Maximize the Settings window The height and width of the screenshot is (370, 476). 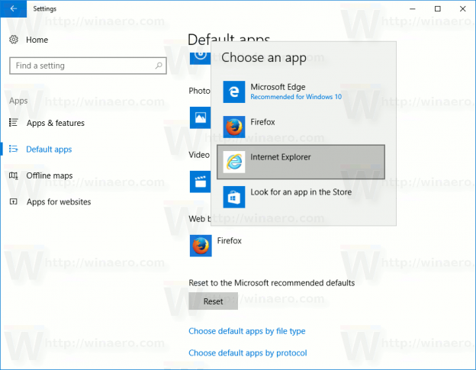tap(437, 8)
